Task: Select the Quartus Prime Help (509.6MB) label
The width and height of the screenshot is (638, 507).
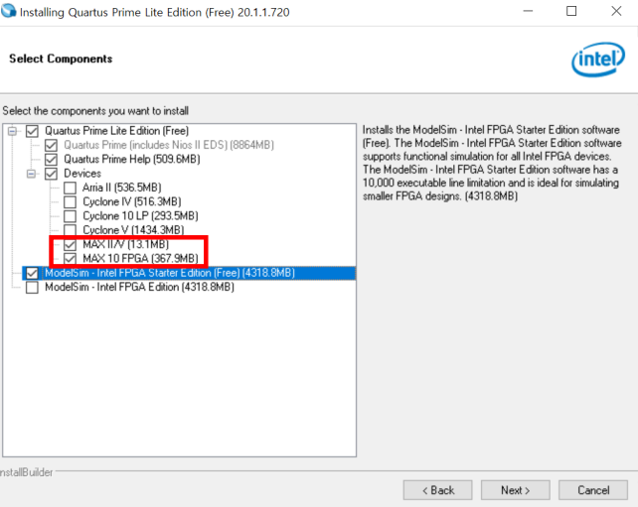Action: pyautogui.click(x=132, y=160)
